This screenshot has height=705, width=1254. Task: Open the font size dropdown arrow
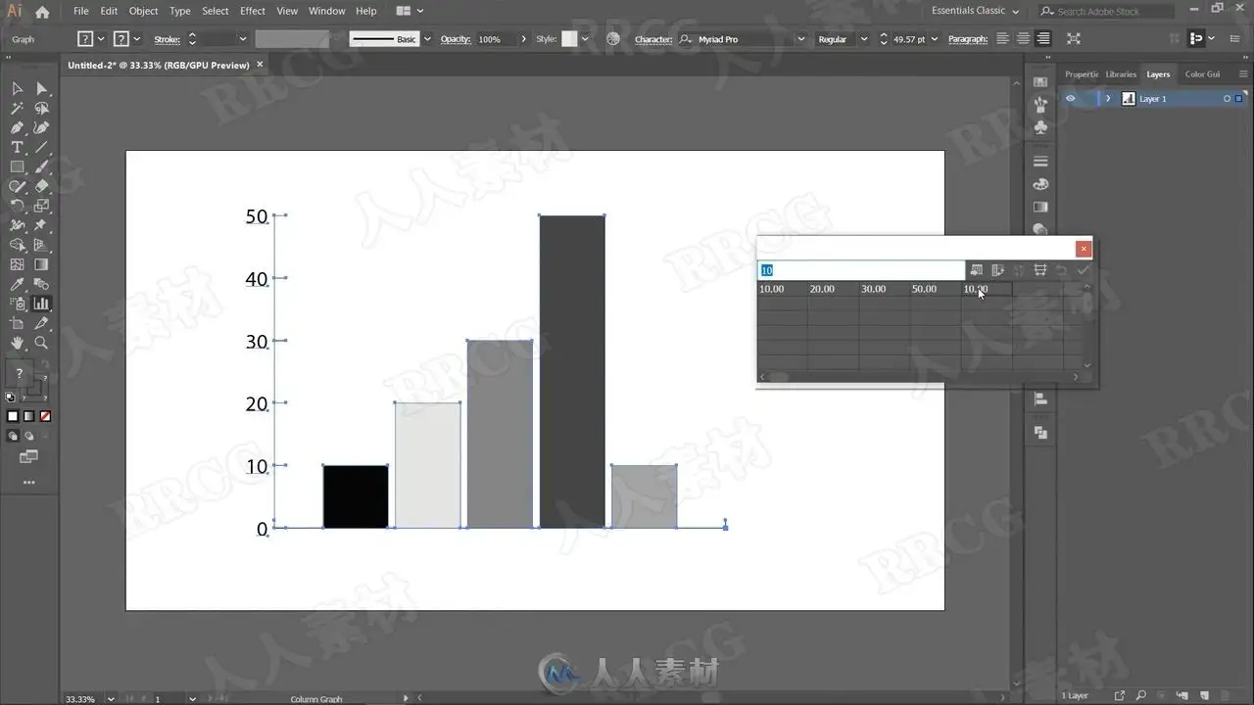tap(934, 39)
